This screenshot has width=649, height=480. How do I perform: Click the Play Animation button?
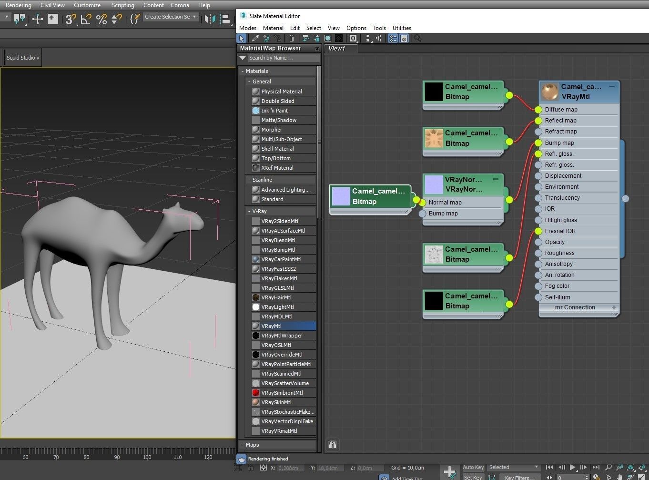pyautogui.click(x=572, y=468)
